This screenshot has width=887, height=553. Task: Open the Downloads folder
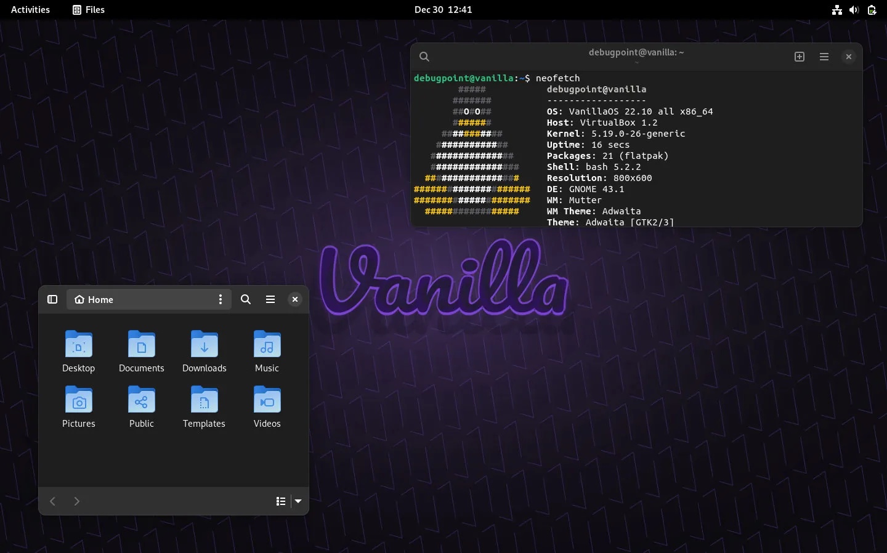(x=204, y=351)
